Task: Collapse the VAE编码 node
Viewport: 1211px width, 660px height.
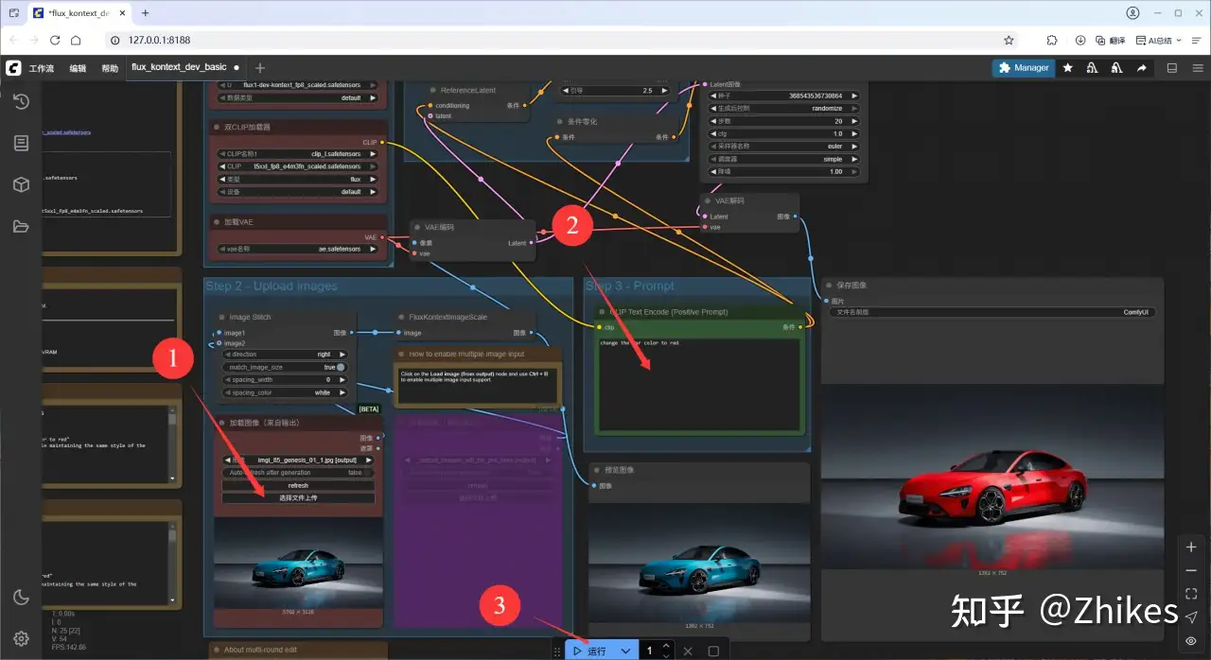Action: pos(418,227)
